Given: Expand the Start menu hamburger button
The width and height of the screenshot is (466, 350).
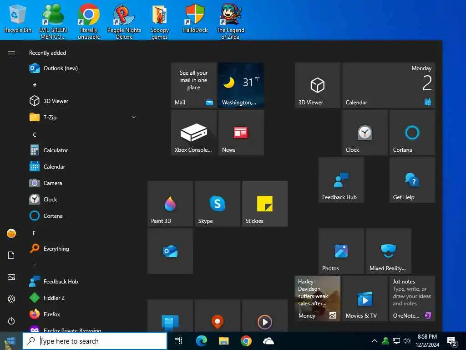Looking at the screenshot, I should 11,53.
